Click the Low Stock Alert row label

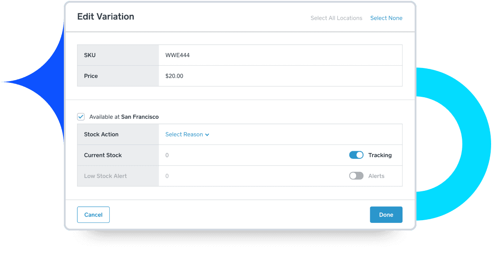(x=105, y=176)
